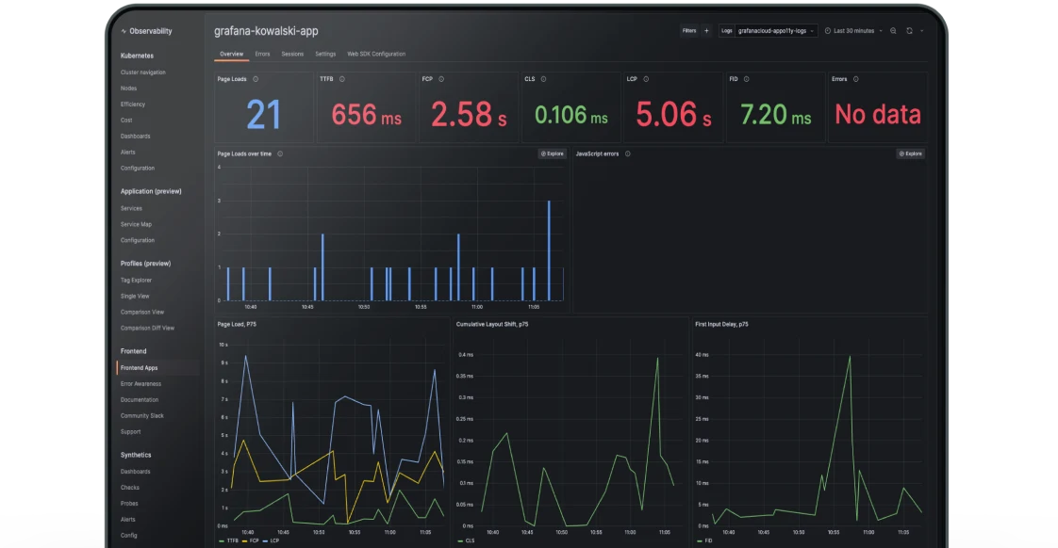
Task: Open Checks under Synthetics
Action: click(130, 488)
